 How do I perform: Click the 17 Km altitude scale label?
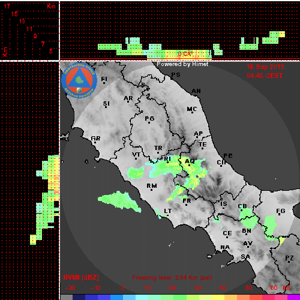[7, 6]
